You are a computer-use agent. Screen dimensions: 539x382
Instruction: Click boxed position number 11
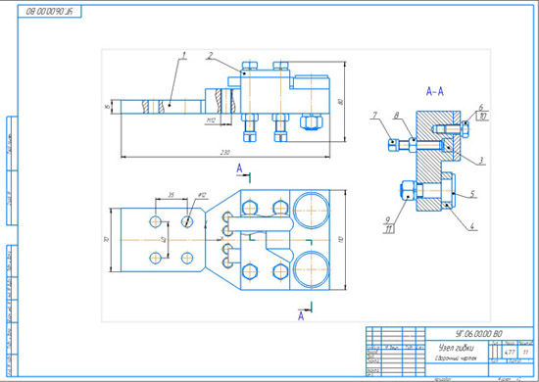point(388,229)
